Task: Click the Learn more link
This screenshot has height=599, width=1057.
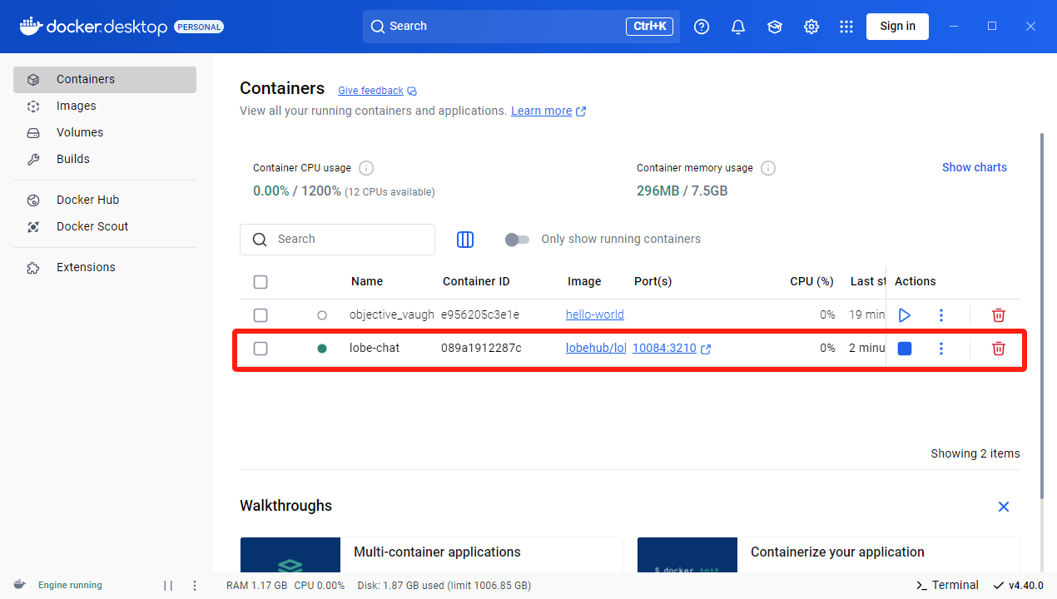Action: click(x=541, y=111)
